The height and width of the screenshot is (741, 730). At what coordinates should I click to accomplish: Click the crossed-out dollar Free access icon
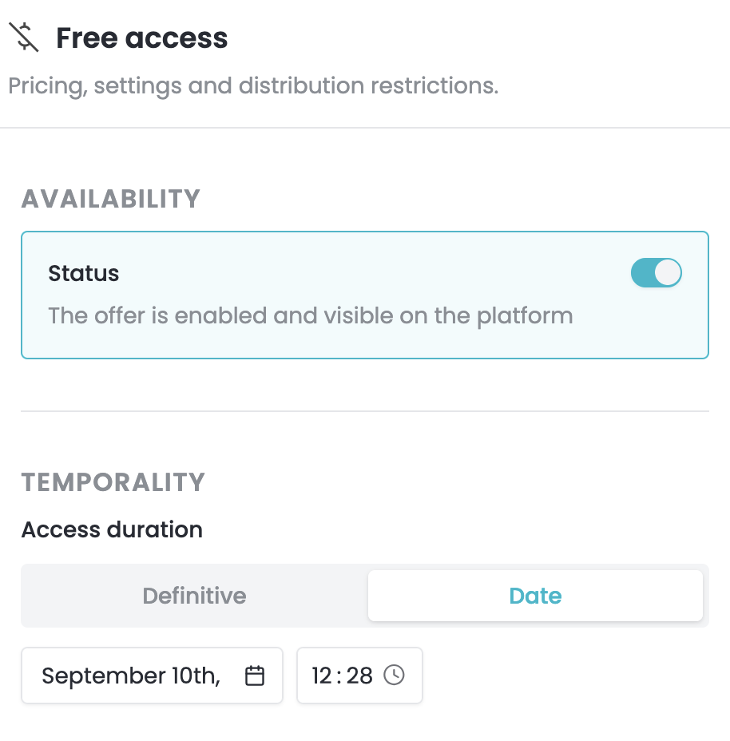[x=24, y=38]
